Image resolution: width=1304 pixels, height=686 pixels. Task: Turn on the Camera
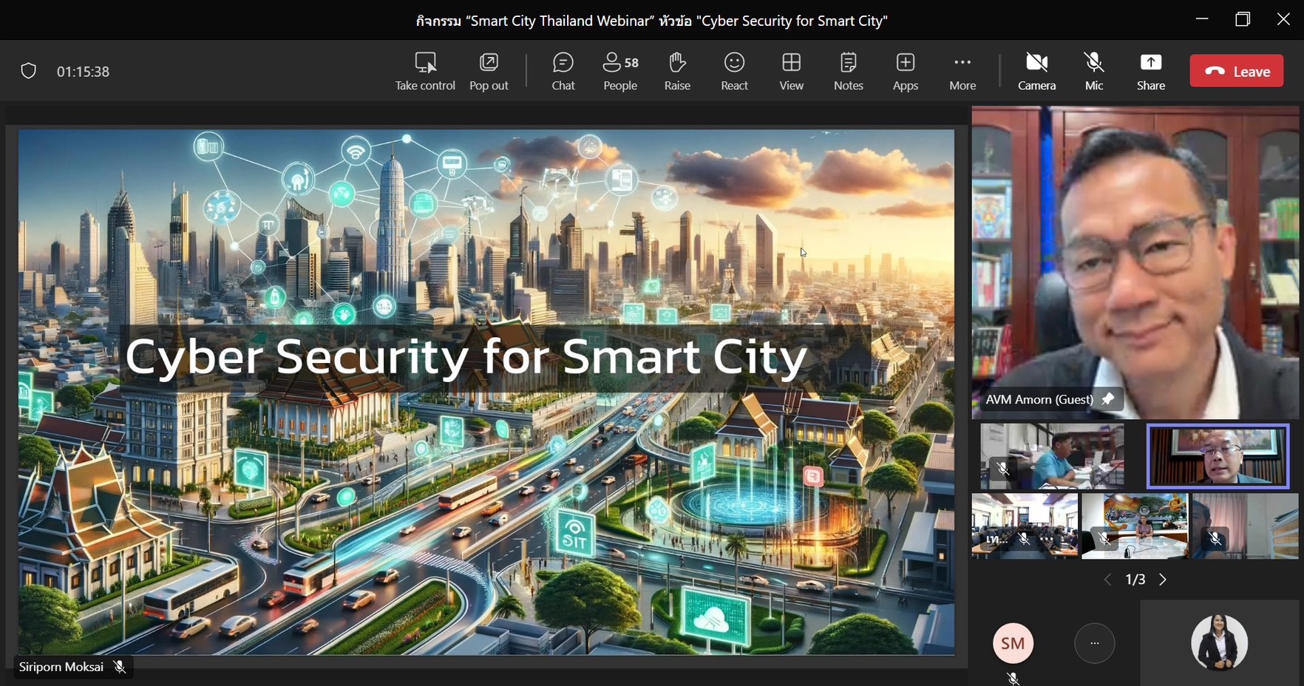tap(1037, 72)
